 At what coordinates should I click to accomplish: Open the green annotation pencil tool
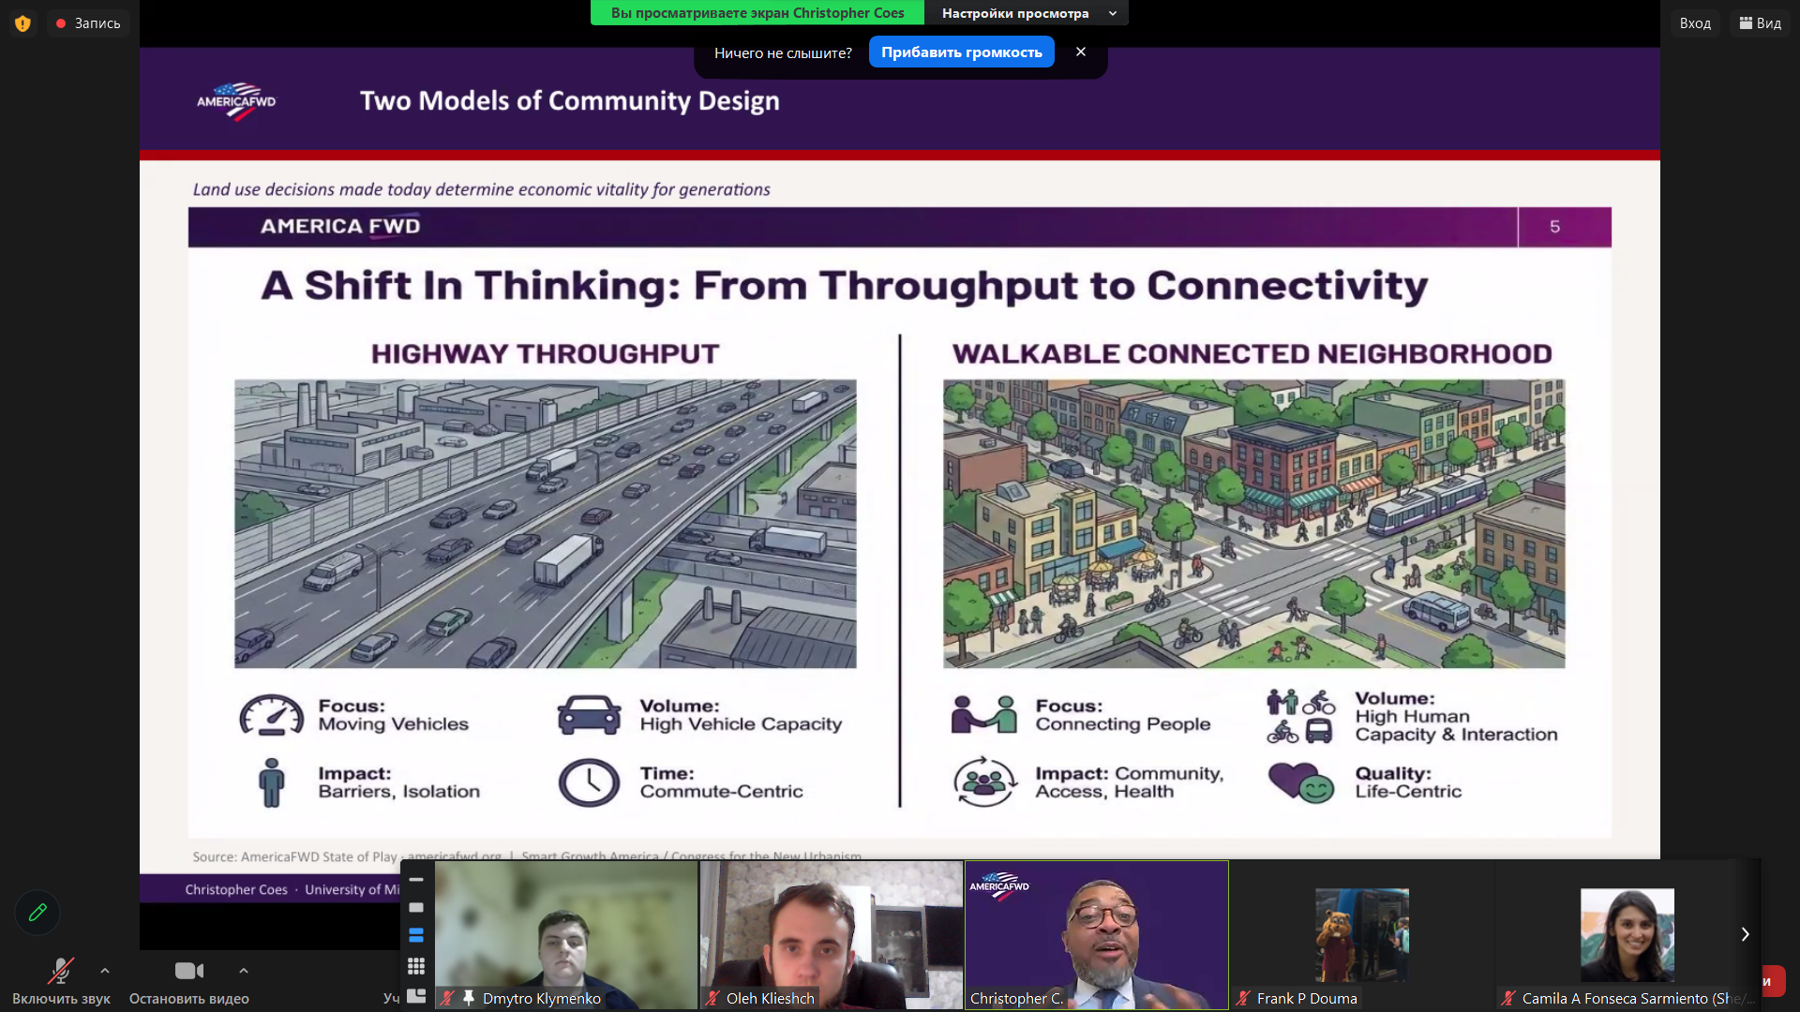click(37, 912)
